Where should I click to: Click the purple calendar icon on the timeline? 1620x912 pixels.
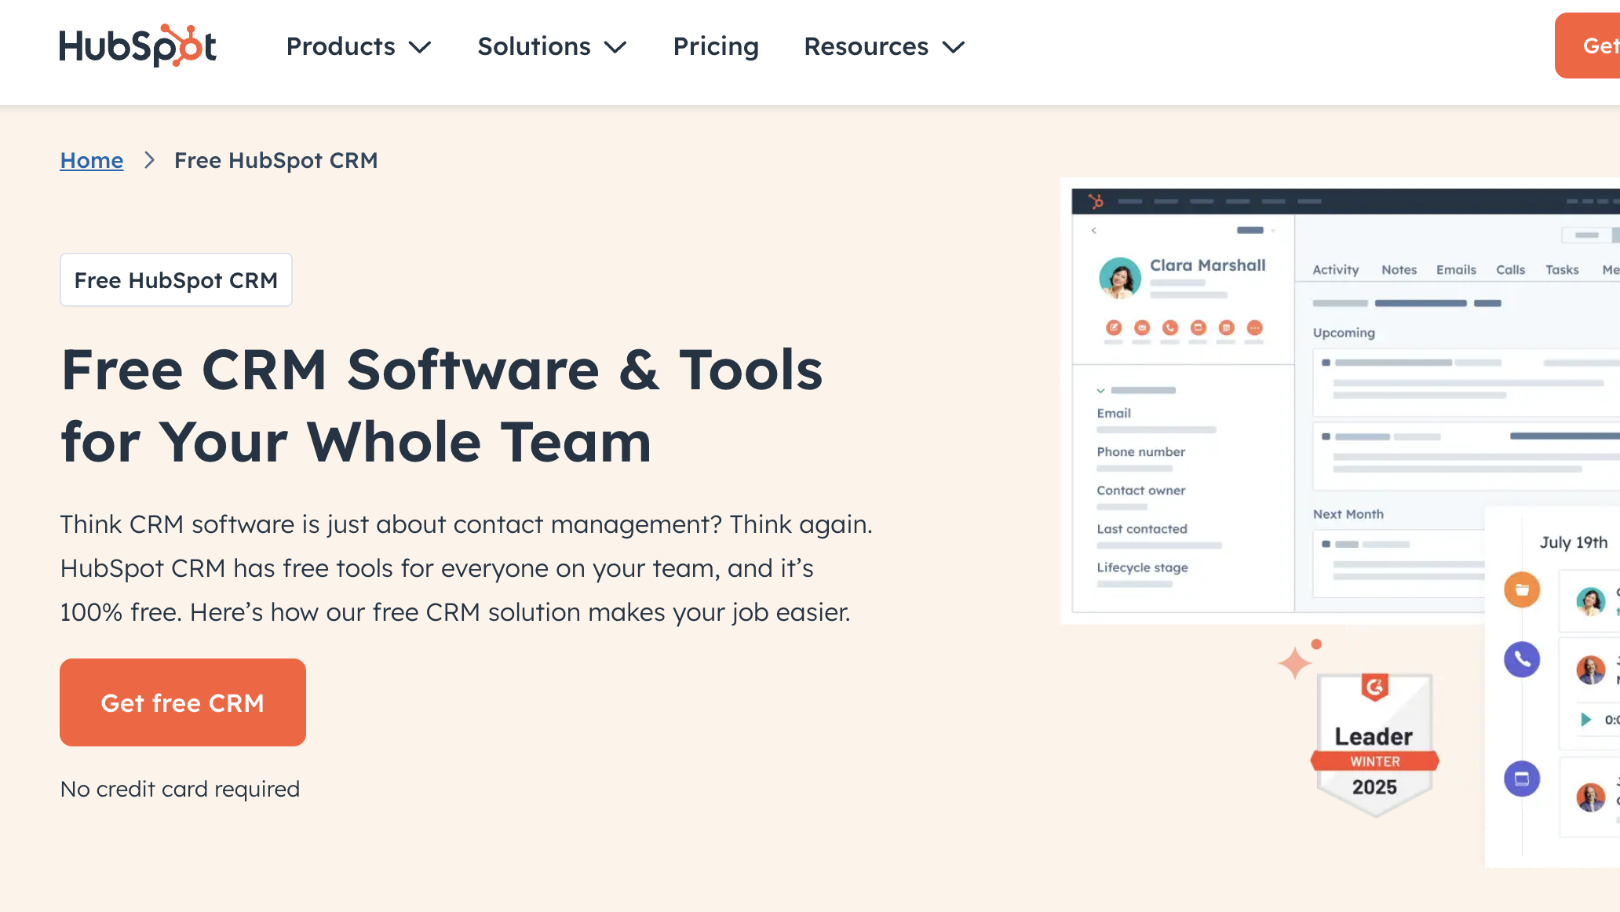tap(1522, 779)
